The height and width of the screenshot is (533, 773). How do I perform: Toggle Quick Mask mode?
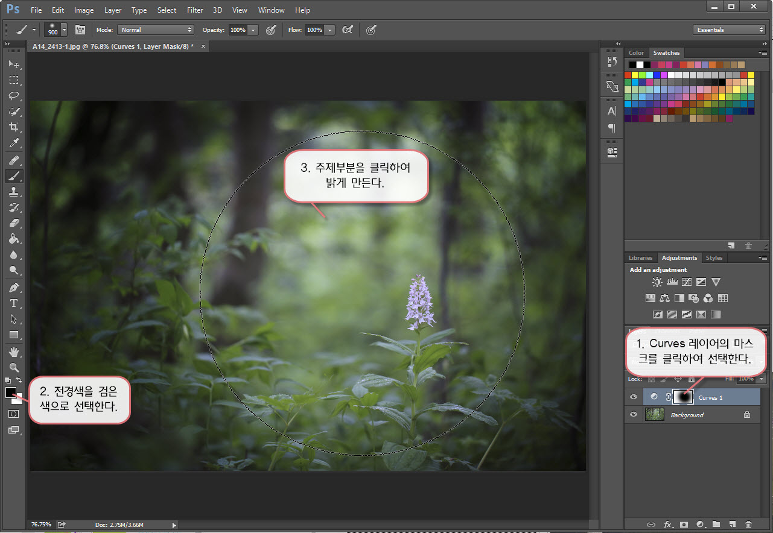[x=14, y=414]
